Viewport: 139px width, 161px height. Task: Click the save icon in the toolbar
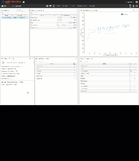(2, 6)
